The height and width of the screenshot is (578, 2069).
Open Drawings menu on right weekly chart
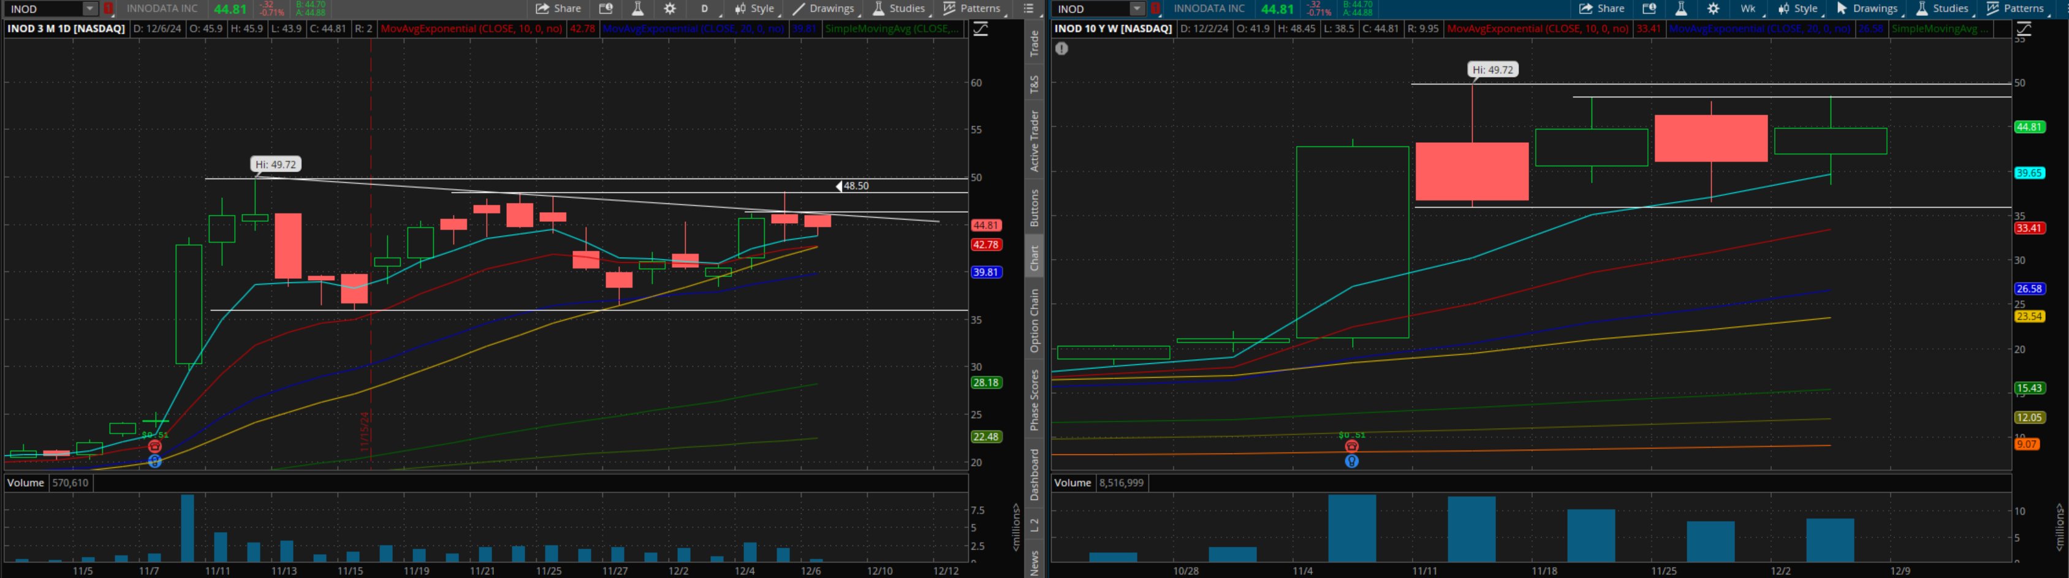[x=1867, y=9]
